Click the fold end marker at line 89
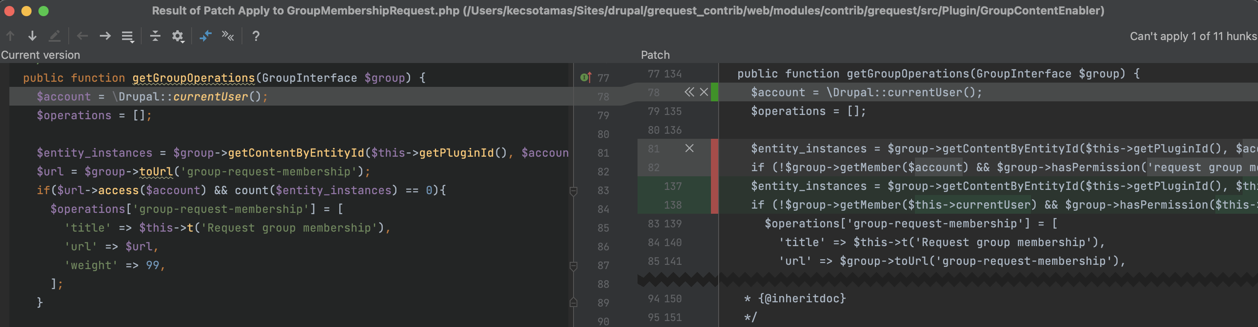The width and height of the screenshot is (1258, 327). [x=574, y=303]
